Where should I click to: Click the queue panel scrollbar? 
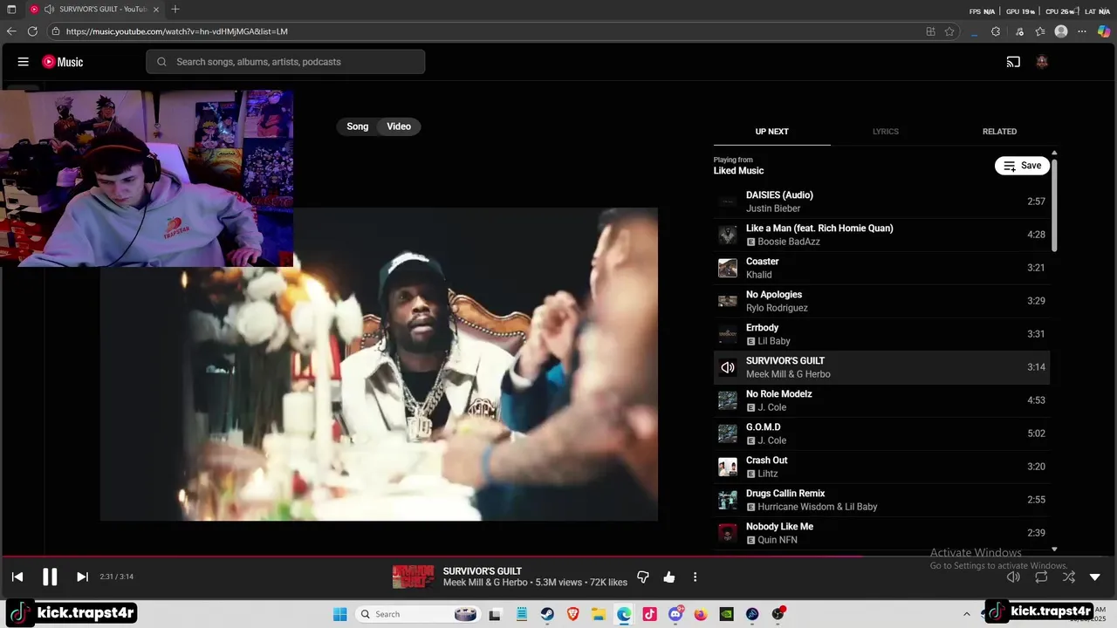(1054, 206)
